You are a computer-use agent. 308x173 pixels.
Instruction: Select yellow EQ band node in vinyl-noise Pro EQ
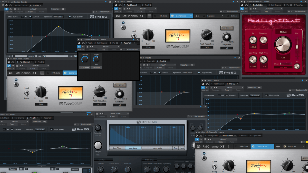click(x=59, y=26)
